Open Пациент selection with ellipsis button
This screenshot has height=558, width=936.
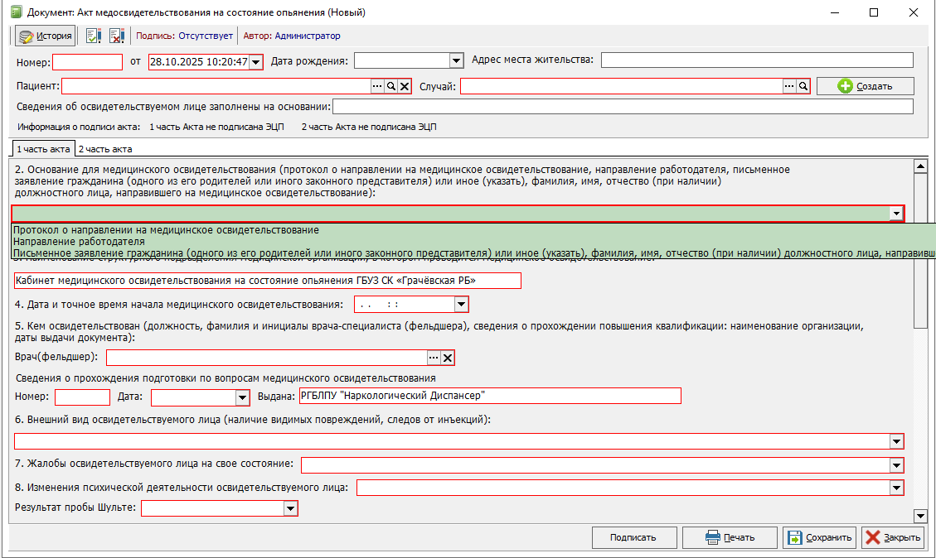(x=377, y=86)
